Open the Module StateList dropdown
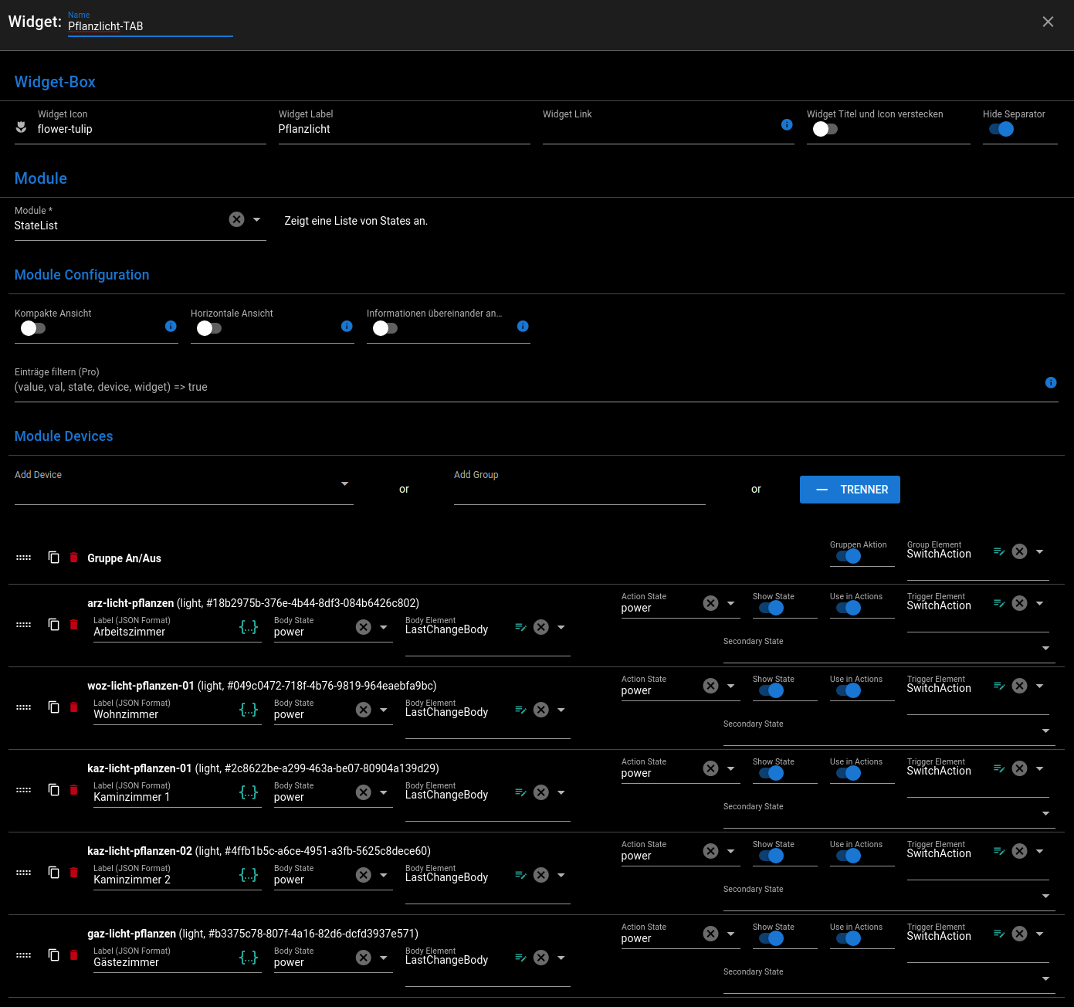The width and height of the screenshot is (1074, 1007). (257, 219)
